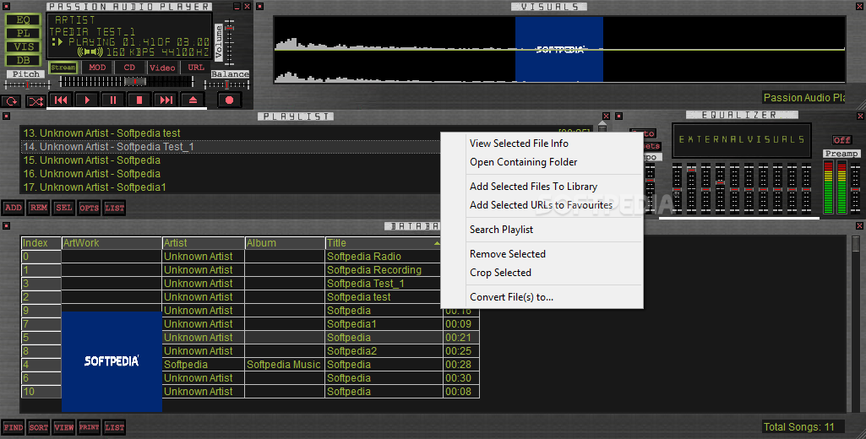This screenshot has height=439, width=866.
Task: Click the database panel vertical scrollbar
Action: click(x=856, y=323)
